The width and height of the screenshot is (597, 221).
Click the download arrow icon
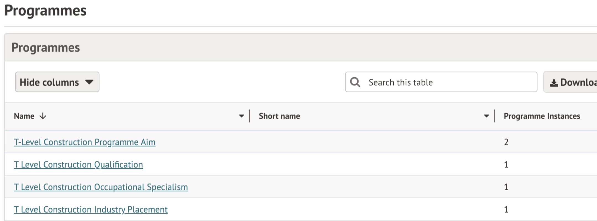pos(554,83)
